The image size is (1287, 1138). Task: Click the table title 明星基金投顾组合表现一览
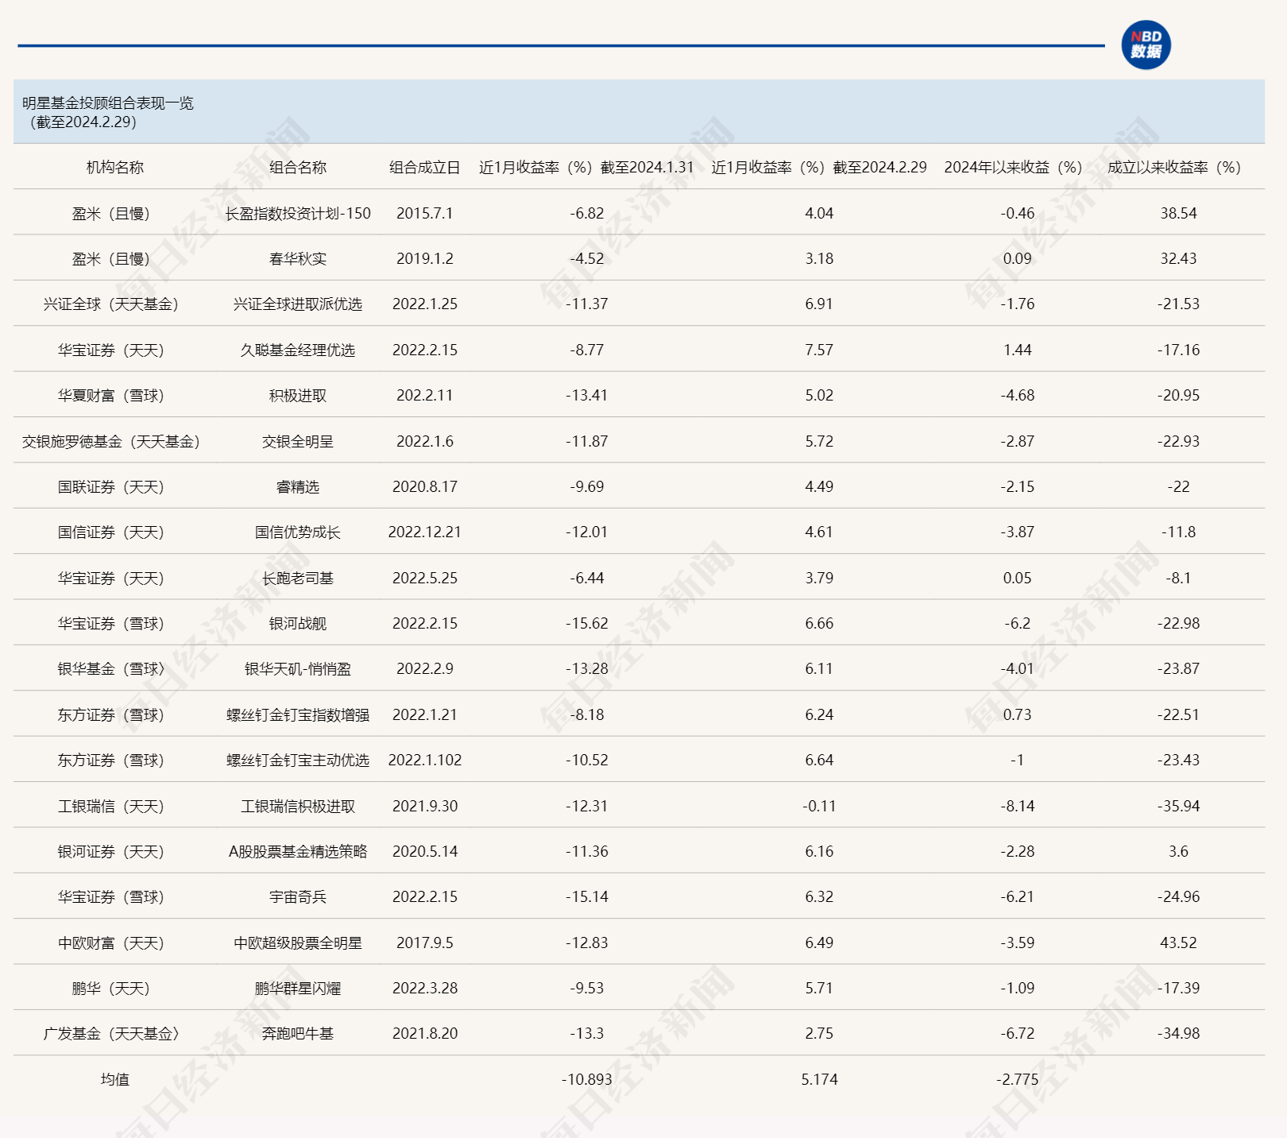(x=108, y=103)
